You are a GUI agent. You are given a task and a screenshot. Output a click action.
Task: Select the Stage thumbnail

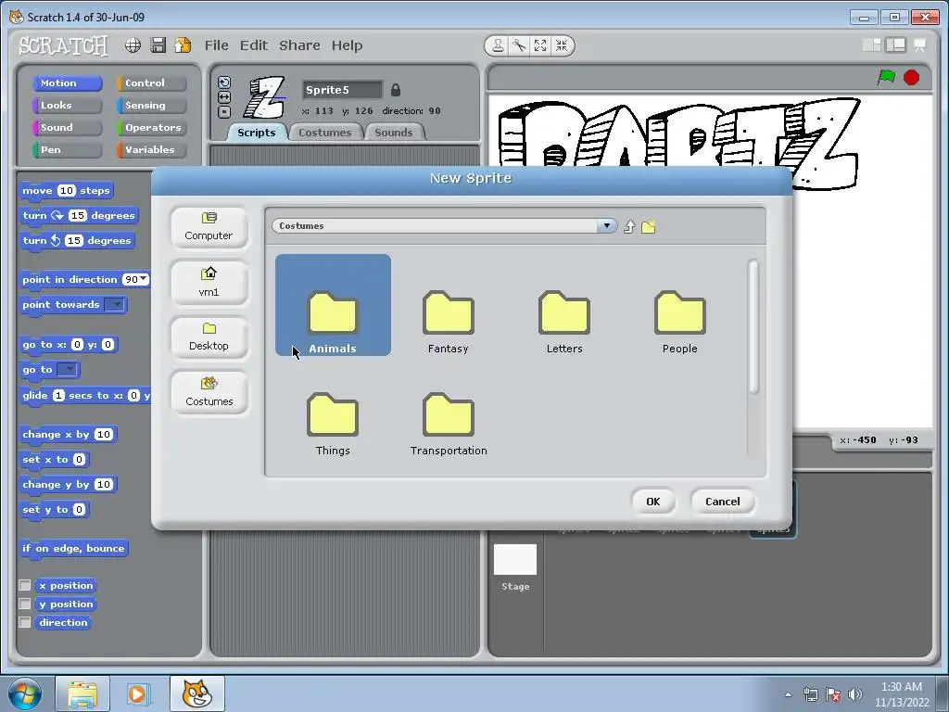(x=515, y=567)
